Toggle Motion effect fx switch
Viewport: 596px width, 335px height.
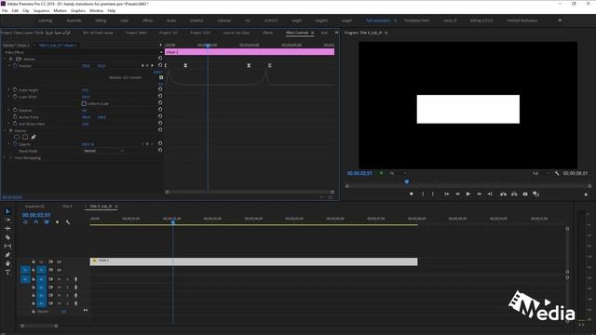point(11,59)
